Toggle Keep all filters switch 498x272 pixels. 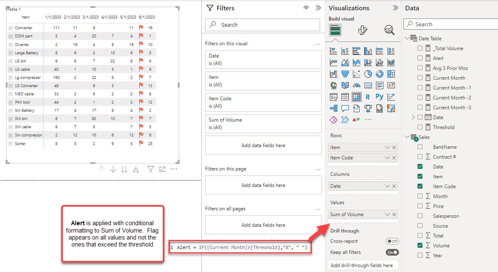tap(392, 252)
